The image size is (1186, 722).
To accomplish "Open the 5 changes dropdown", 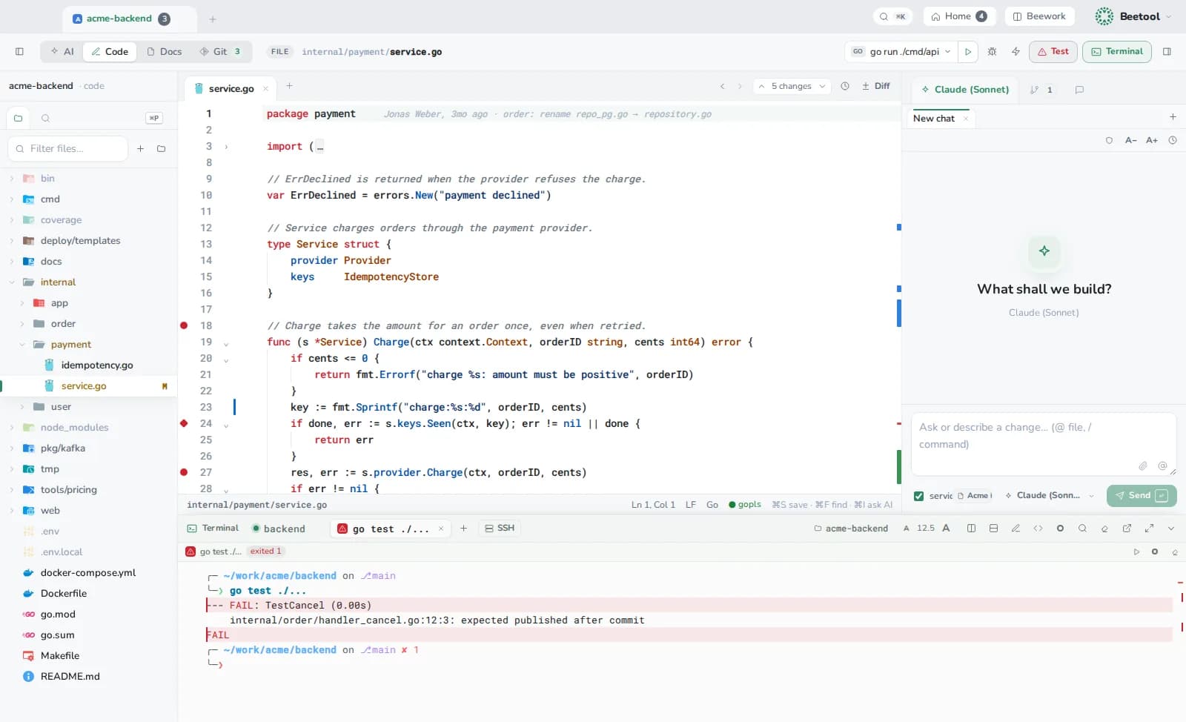I will pyautogui.click(x=792, y=86).
